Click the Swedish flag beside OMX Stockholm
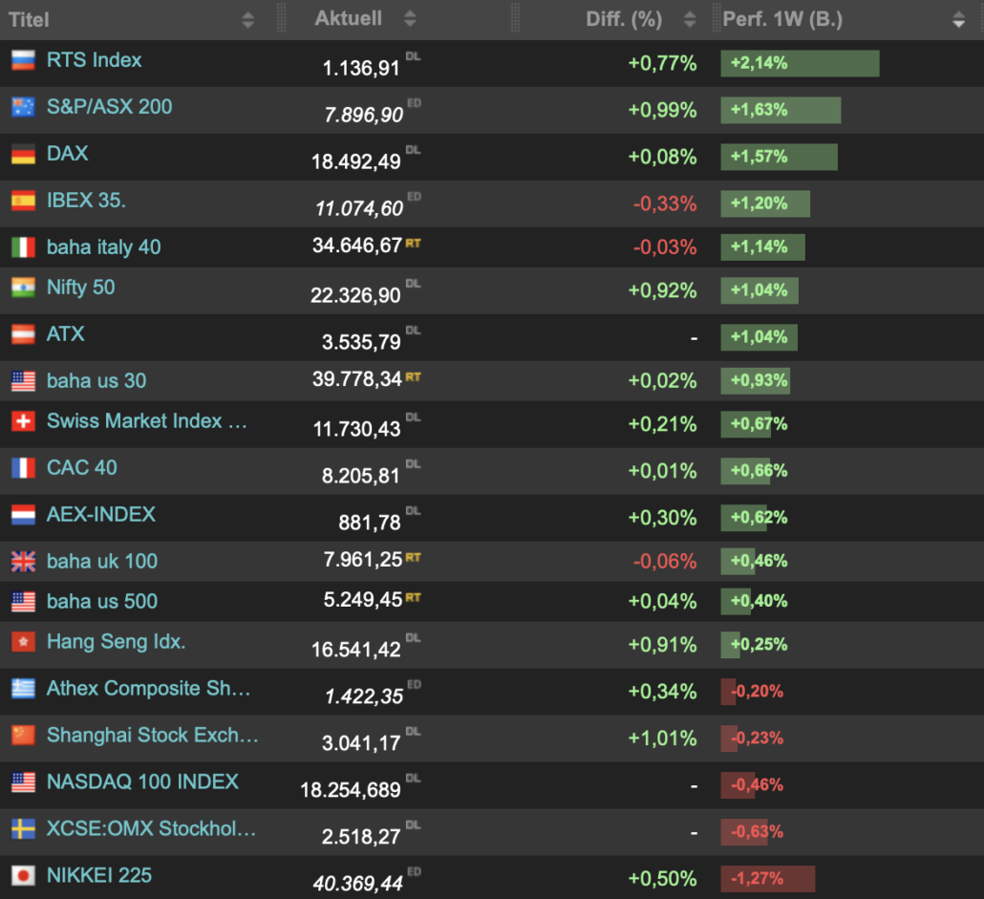Screen dimensions: 984x899 click(23, 828)
